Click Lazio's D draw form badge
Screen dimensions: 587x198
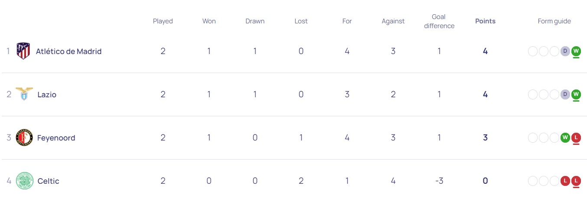pyautogui.click(x=565, y=94)
